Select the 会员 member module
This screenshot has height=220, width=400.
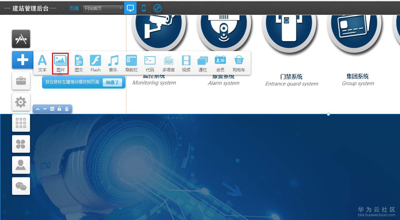[x=220, y=63]
